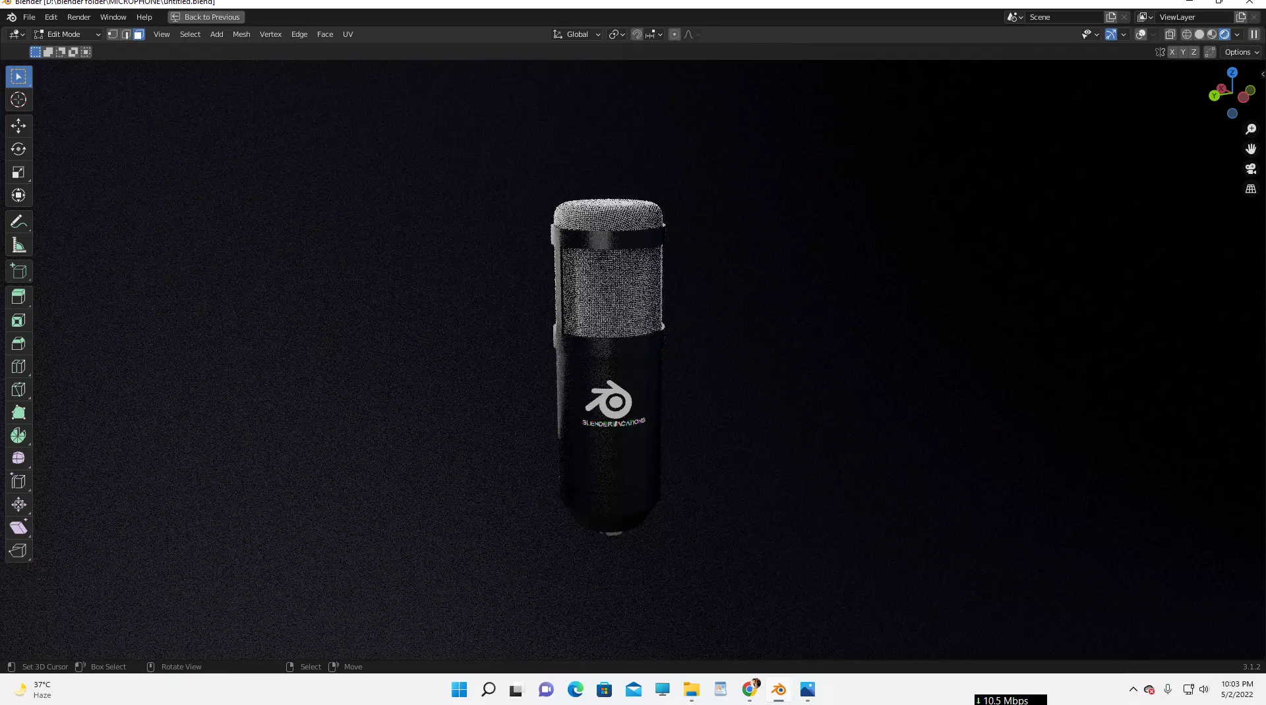This screenshot has height=705, width=1266.
Task: Expand the Options dropdown
Action: [1242, 52]
